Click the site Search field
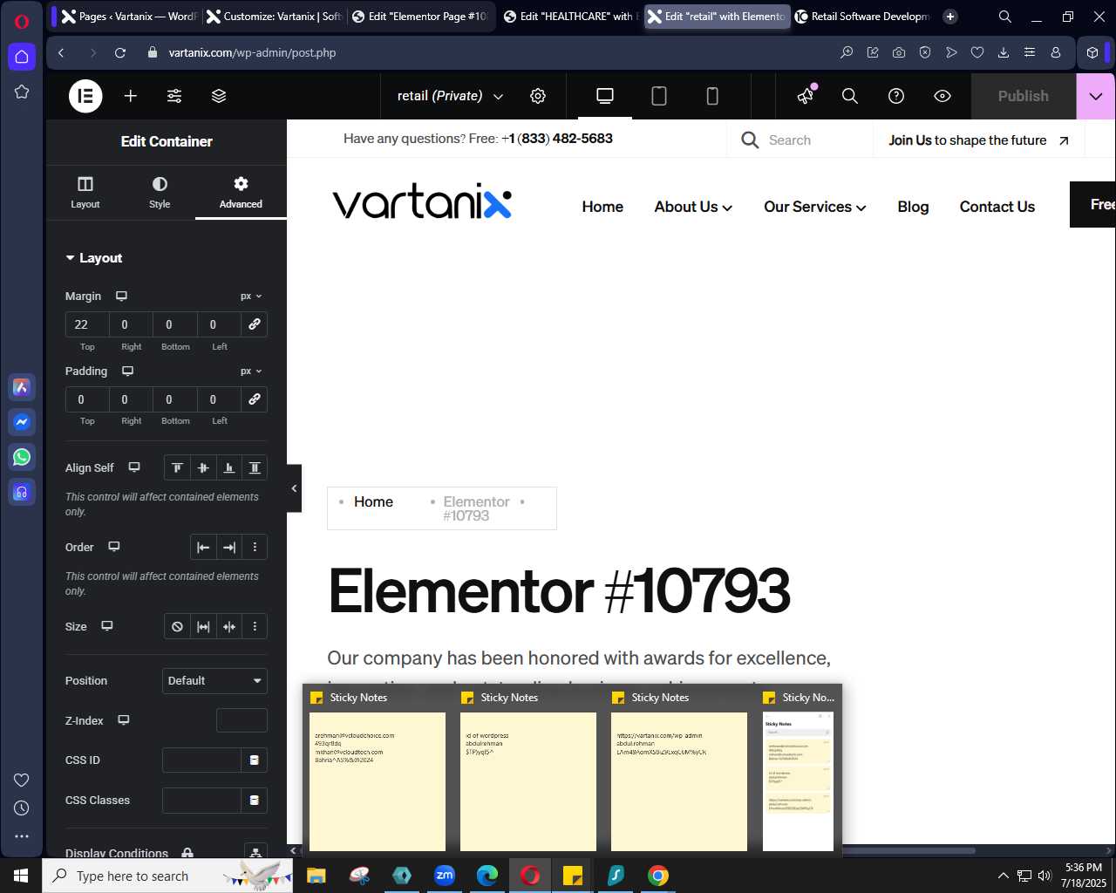This screenshot has width=1116, height=893. (800, 140)
